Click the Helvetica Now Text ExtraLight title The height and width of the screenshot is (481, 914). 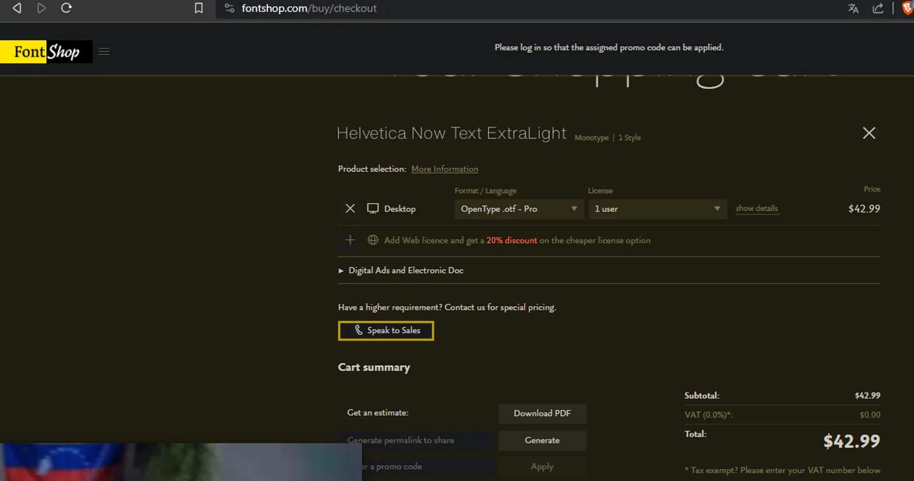(x=452, y=133)
